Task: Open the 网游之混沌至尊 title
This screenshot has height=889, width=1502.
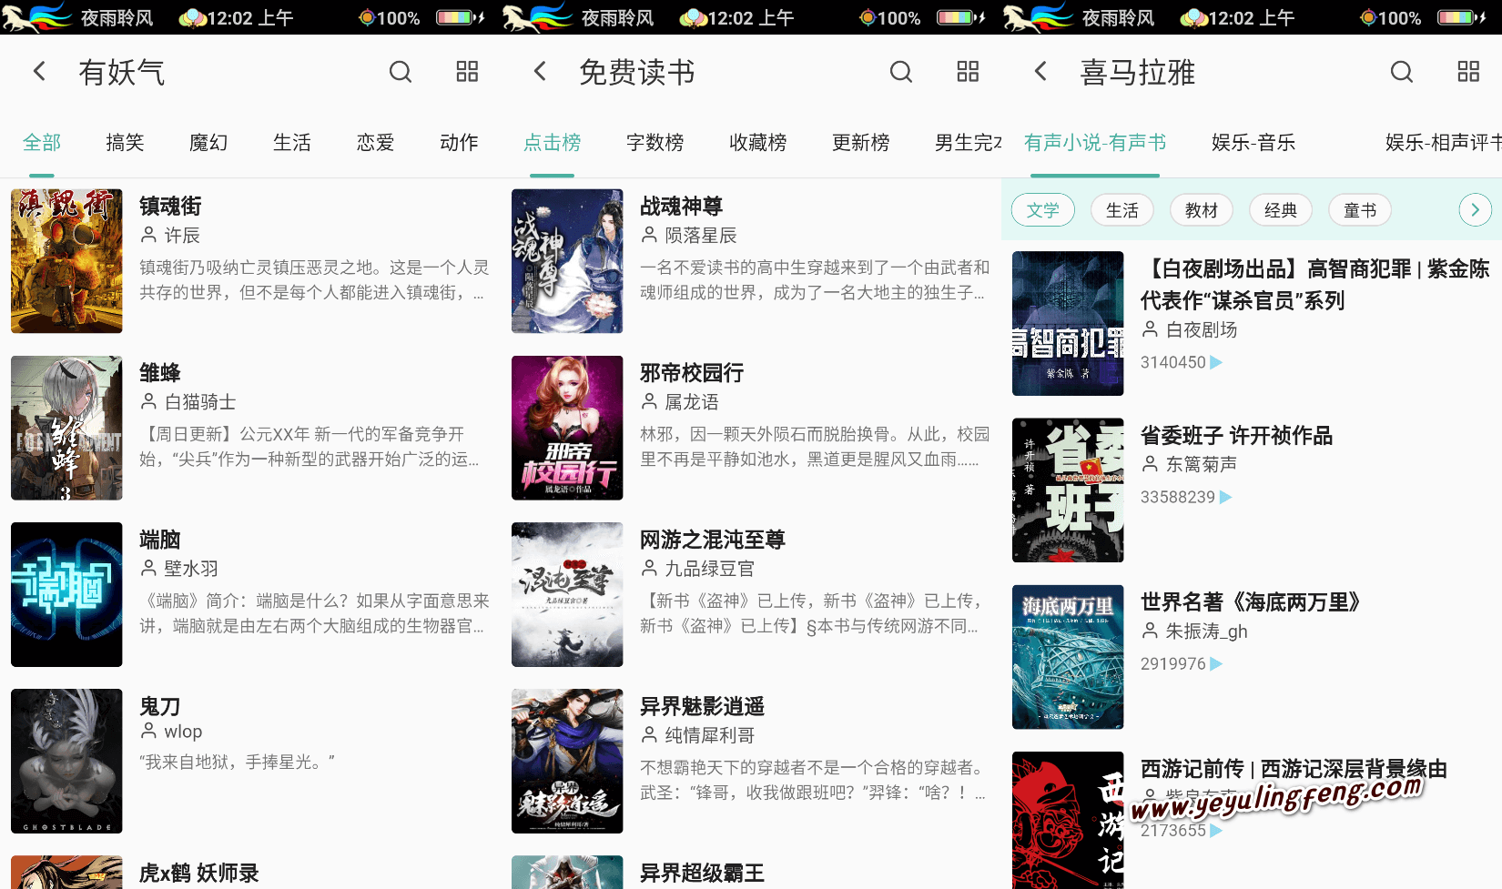Action: point(713,540)
